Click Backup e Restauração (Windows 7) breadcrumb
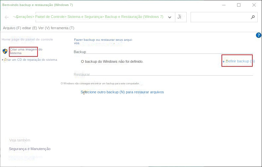Viewport: 262px width, 167px height. [x=134, y=17]
